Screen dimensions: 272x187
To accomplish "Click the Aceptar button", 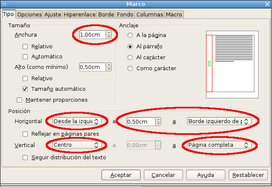I will pos(121,175).
